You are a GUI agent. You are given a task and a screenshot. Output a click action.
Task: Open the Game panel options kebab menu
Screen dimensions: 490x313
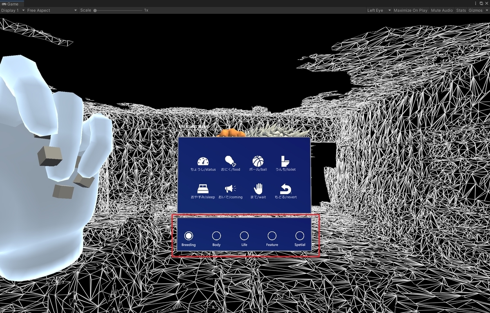(x=476, y=3)
